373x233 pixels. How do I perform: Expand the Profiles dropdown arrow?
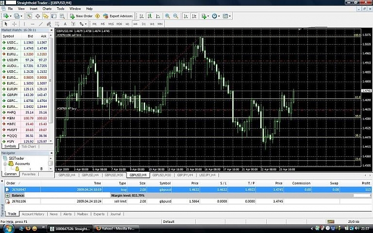click(x=21, y=16)
